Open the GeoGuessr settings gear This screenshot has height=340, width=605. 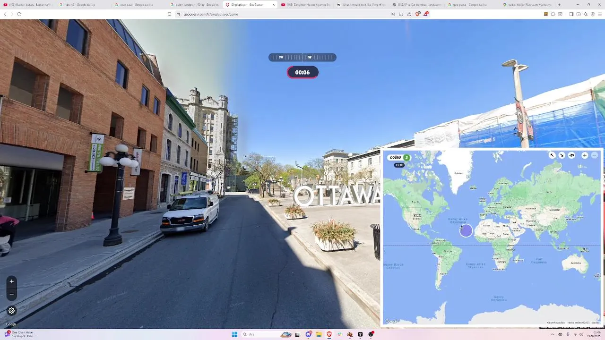[12, 311]
